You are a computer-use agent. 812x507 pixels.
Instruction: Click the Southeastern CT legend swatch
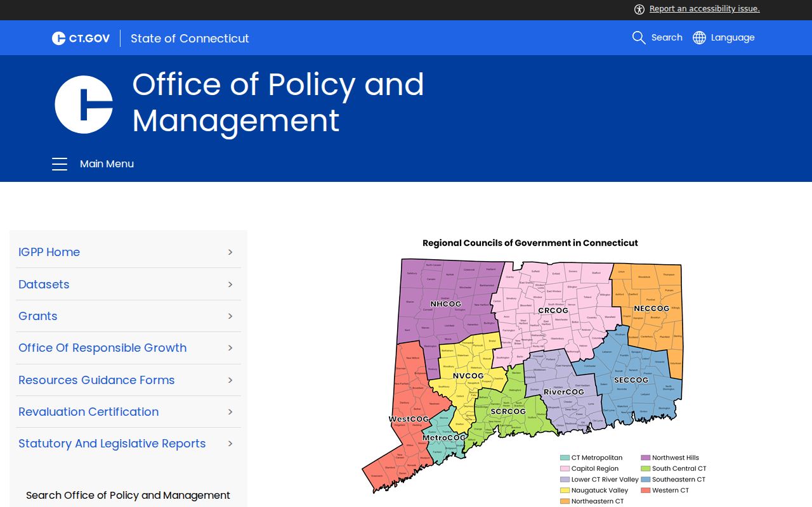(646, 480)
